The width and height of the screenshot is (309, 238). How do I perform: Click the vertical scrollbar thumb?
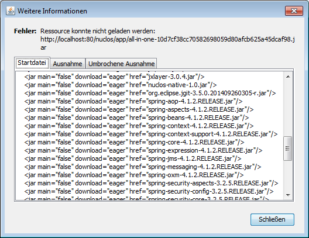pyautogui.click(x=288, y=149)
